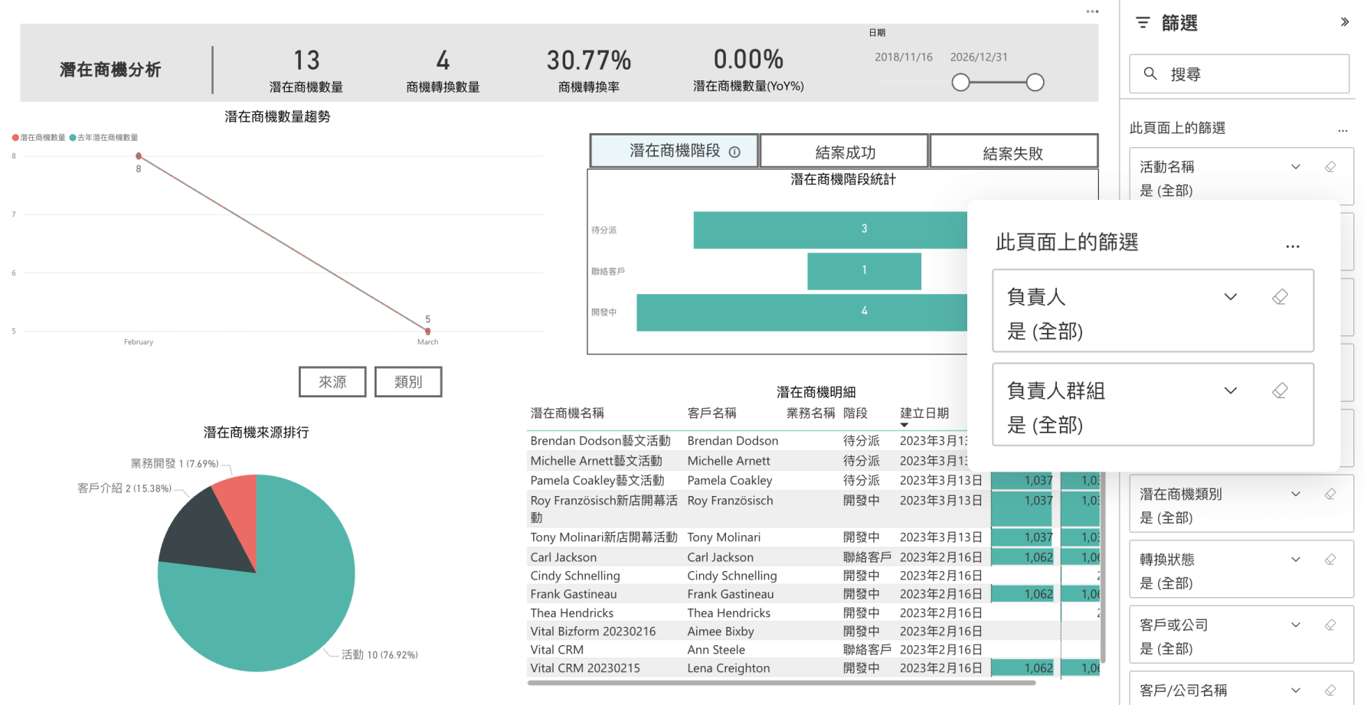Clear the 負責人 filter with the eraser icon
This screenshot has width=1364, height=705.
[1280, 297]
